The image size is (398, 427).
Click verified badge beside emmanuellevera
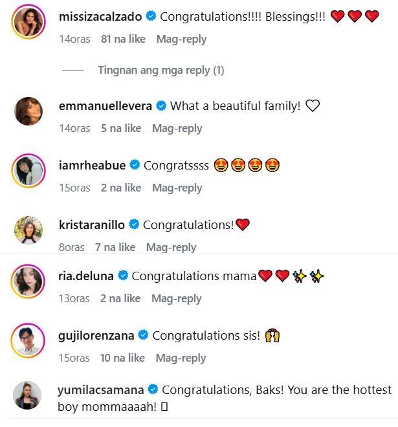click(x=161, y=106)
